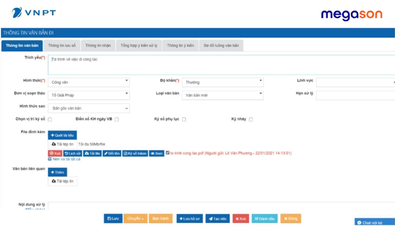Click the Hạn xử lý field
The width and height of the screenshot is (395, 247).
(355, 95)
